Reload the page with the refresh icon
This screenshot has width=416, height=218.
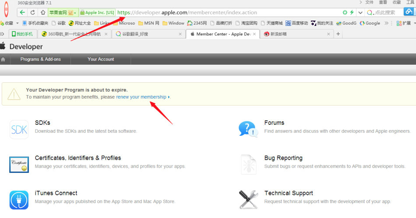pos(33,12)
